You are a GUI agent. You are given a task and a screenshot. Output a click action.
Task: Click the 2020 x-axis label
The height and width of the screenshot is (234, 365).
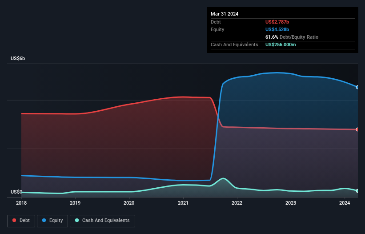tap(129, 203)
